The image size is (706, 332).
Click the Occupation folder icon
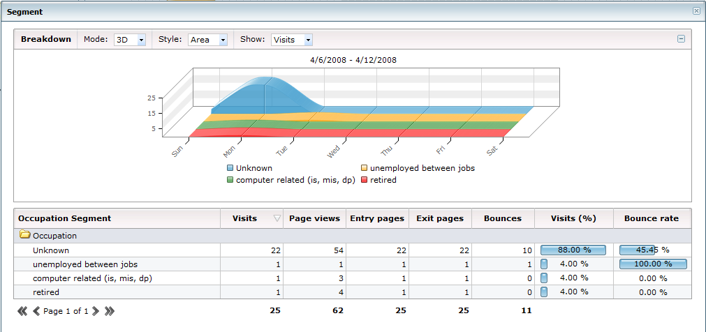24,236
